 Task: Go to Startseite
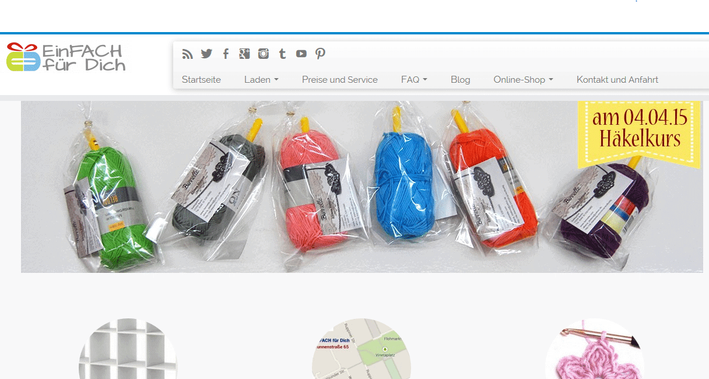click(201, 80)
